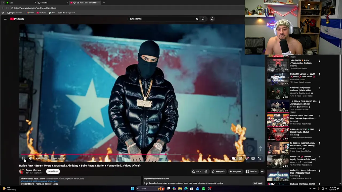The height and width of the screenshot is (192, 342).
Task: Open Burlao 505 Version video thumbnail
Action: (x=278, y=79)
